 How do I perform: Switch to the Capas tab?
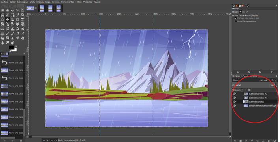coord(236,76)
